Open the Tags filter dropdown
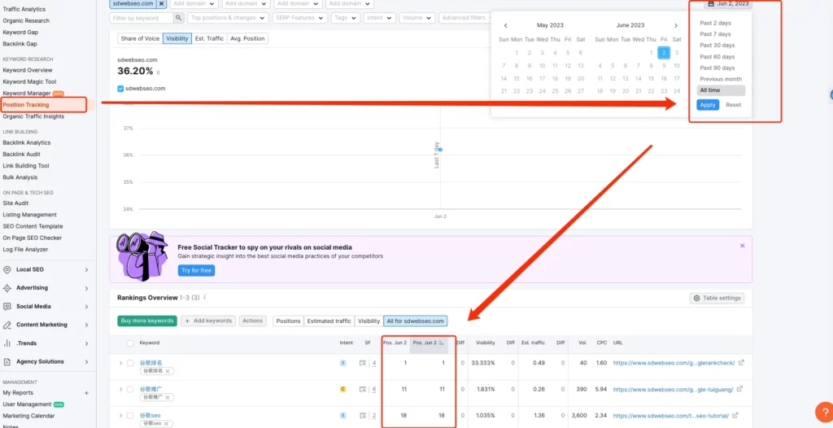 coord(346,18)
